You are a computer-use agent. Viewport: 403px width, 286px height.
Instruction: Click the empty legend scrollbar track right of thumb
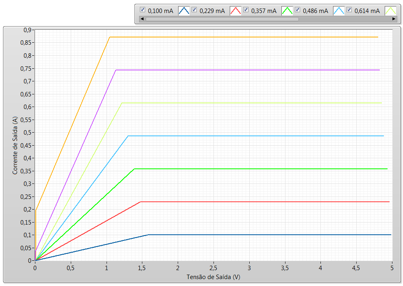345,19
